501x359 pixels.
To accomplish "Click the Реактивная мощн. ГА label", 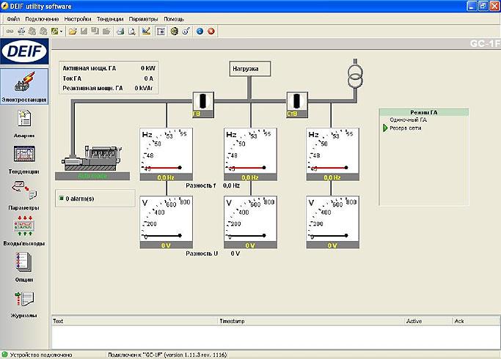I will coord(92,88).
